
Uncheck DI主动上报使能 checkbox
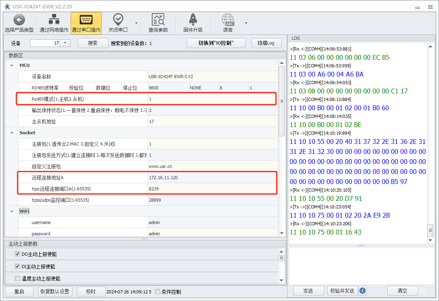(17, 267)
